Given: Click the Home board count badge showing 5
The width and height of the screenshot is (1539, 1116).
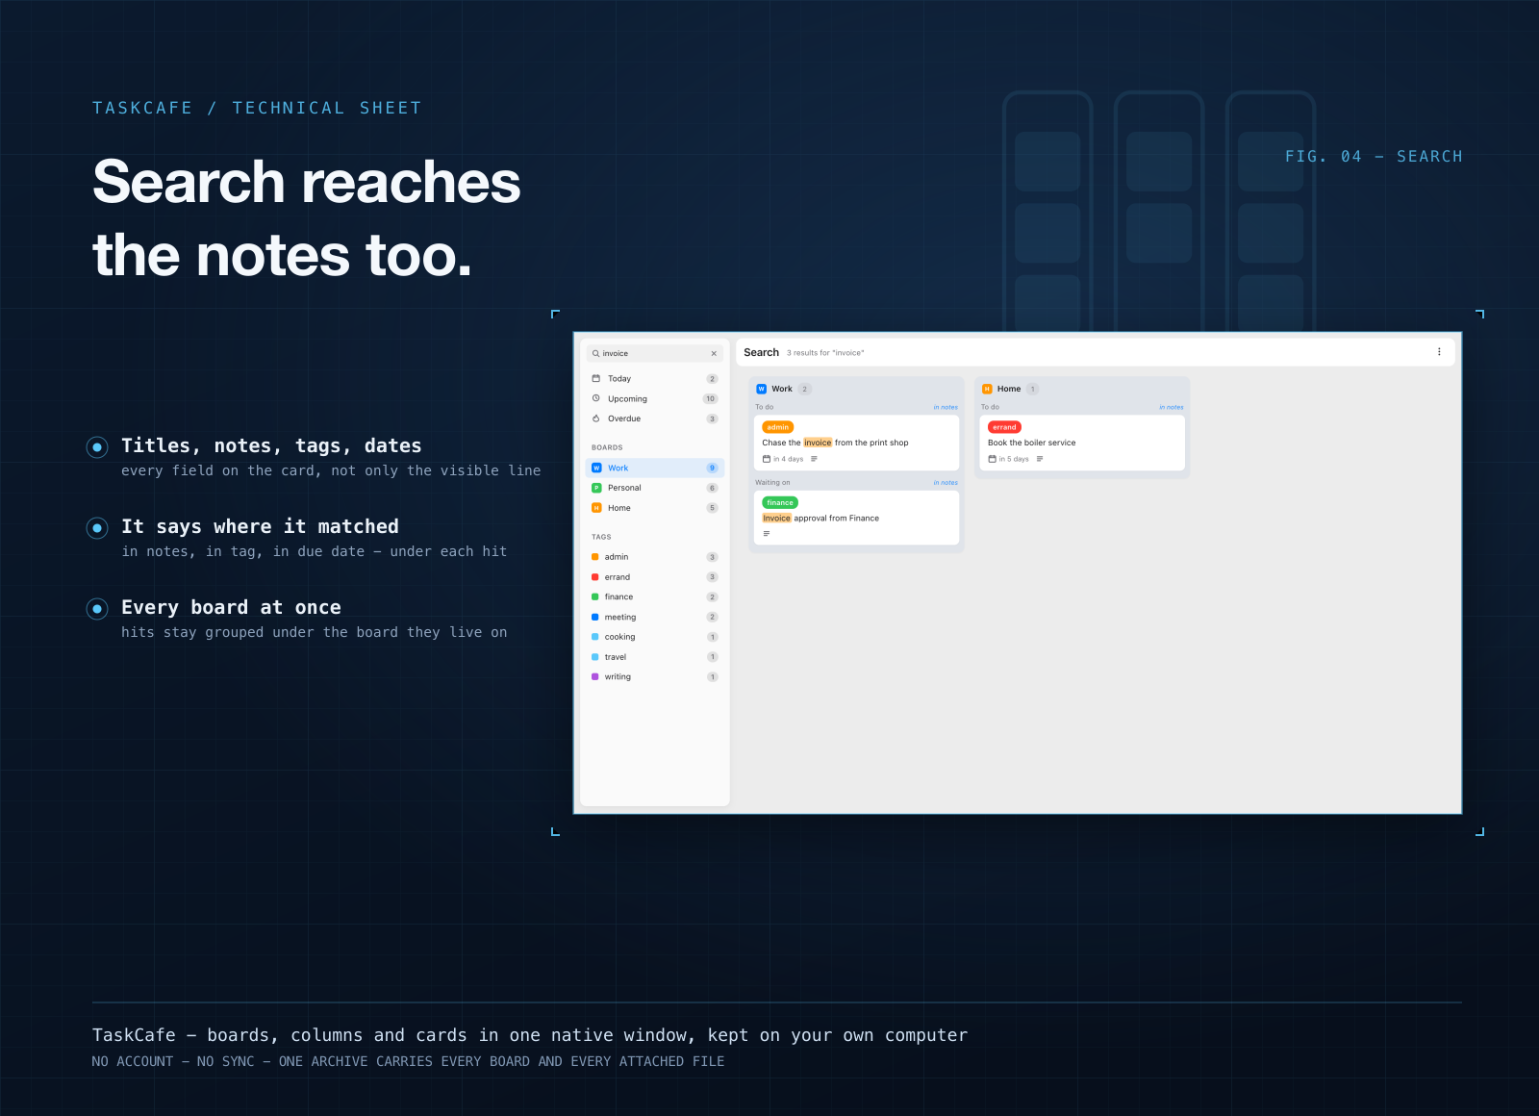Looking at the screenshot, I should 713,508.
